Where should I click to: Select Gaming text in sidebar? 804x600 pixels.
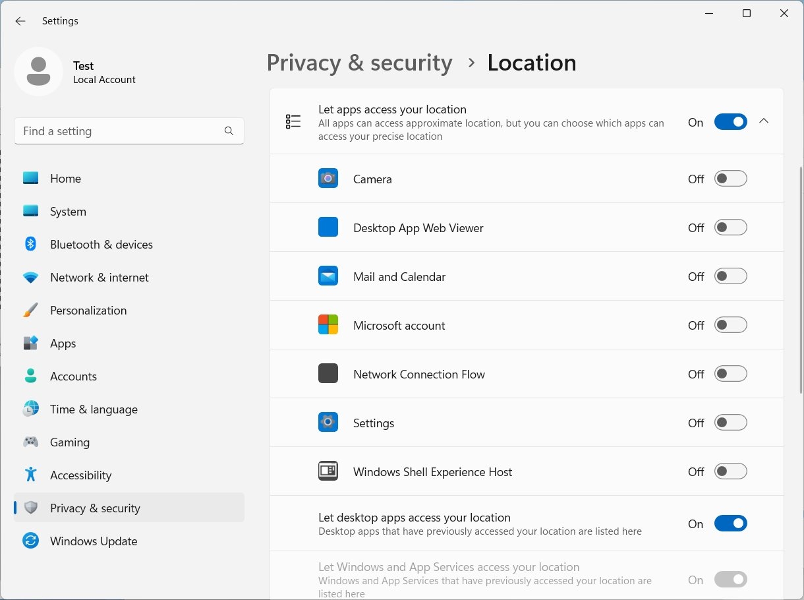coord(70,442)
